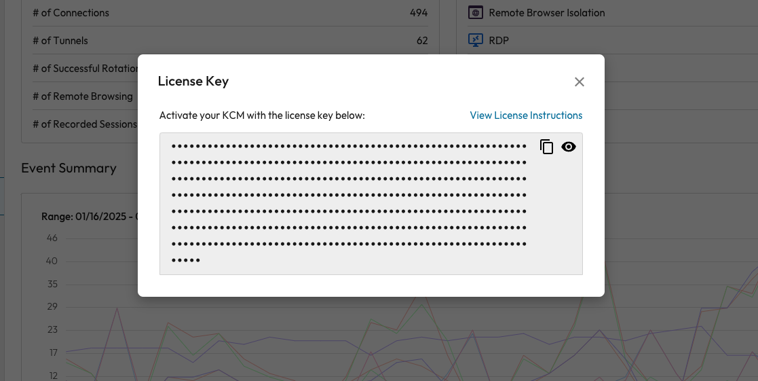
Task: Click the 494 connections count
Action: pyautogui.click(x=419, y=13)
